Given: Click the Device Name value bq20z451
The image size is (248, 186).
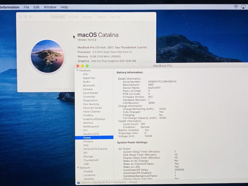Looking at the screenshot, I should point(154,88).
